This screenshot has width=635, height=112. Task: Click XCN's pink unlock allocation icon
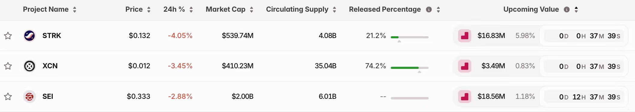tap(464, 66)
